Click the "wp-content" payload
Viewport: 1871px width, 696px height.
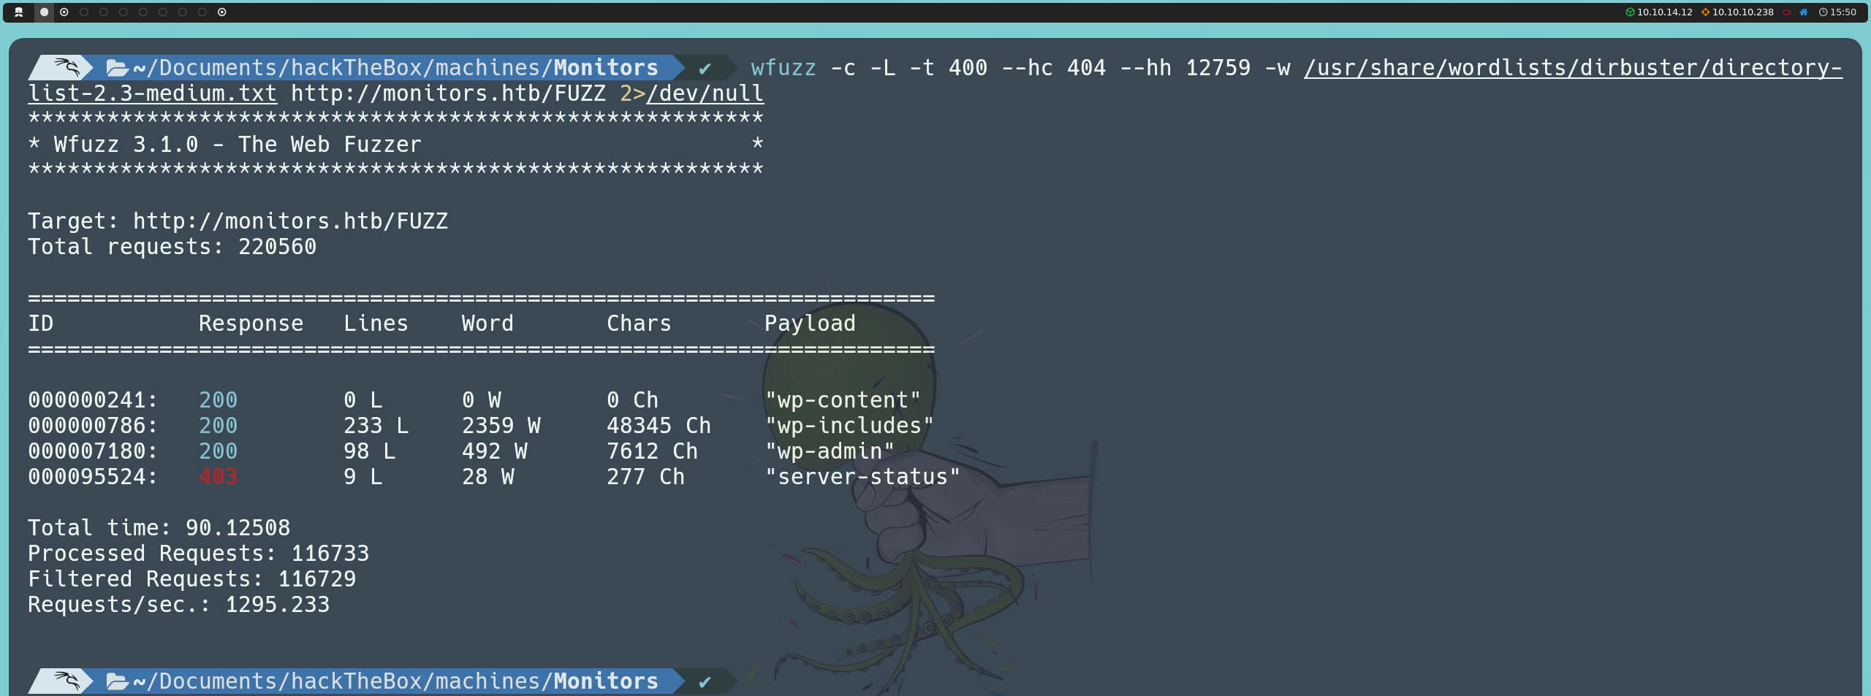(x=843, y=400)
